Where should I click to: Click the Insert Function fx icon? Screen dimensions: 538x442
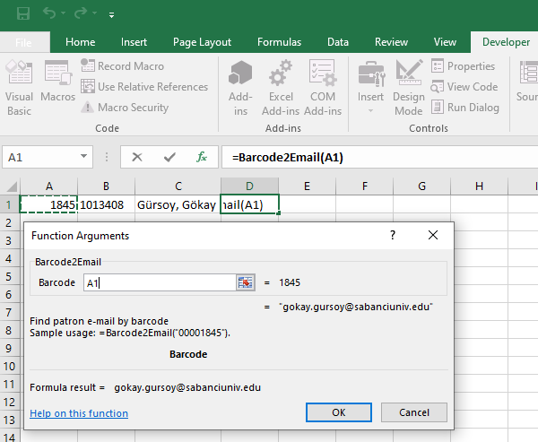click(x=202, y=157)
